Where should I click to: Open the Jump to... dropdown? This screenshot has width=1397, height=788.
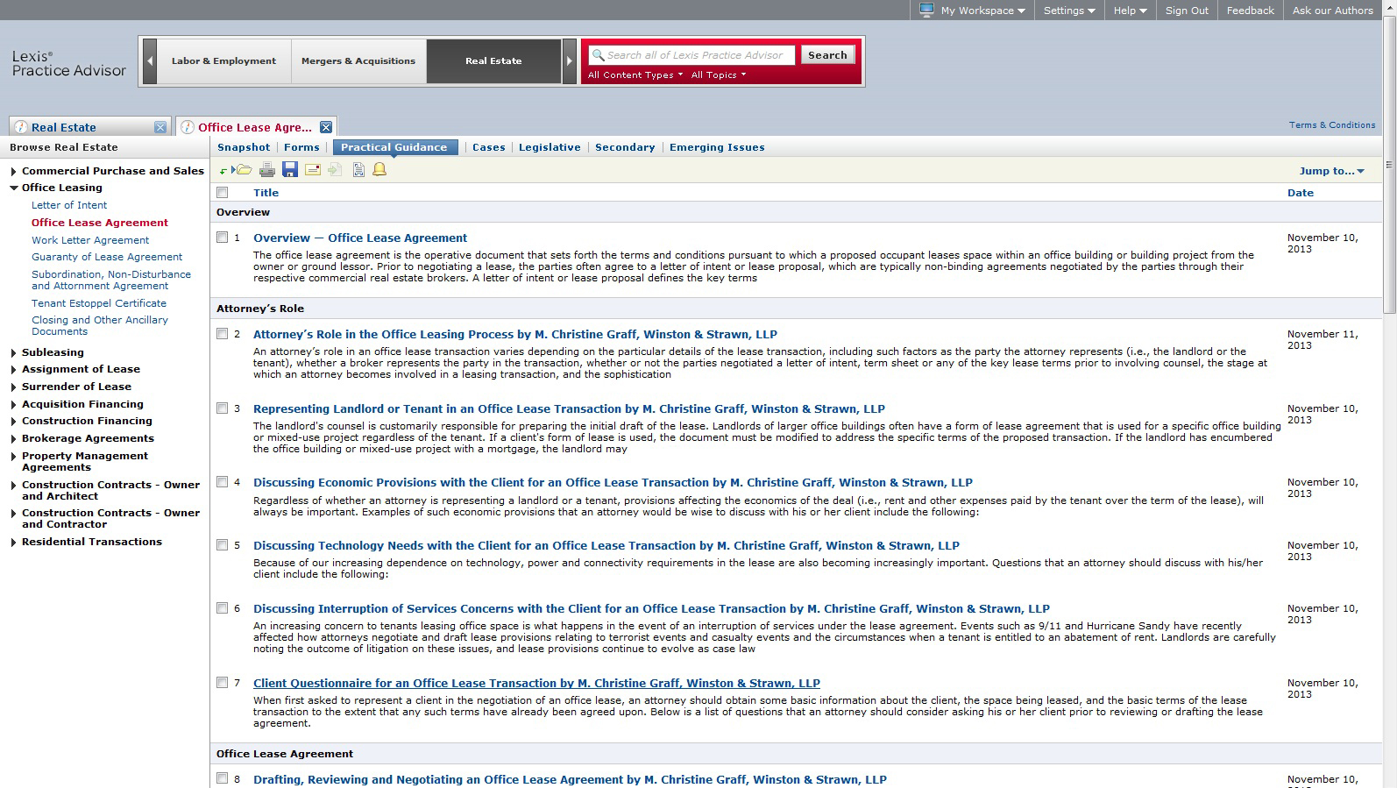coord(1332,171)
